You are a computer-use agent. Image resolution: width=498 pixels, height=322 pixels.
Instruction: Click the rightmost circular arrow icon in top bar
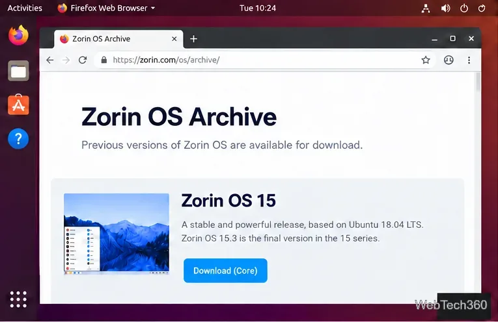[x=482, y=8]
